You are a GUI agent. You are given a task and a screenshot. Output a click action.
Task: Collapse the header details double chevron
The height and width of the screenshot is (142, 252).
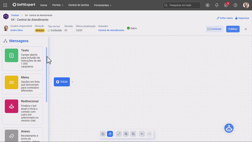246,29
